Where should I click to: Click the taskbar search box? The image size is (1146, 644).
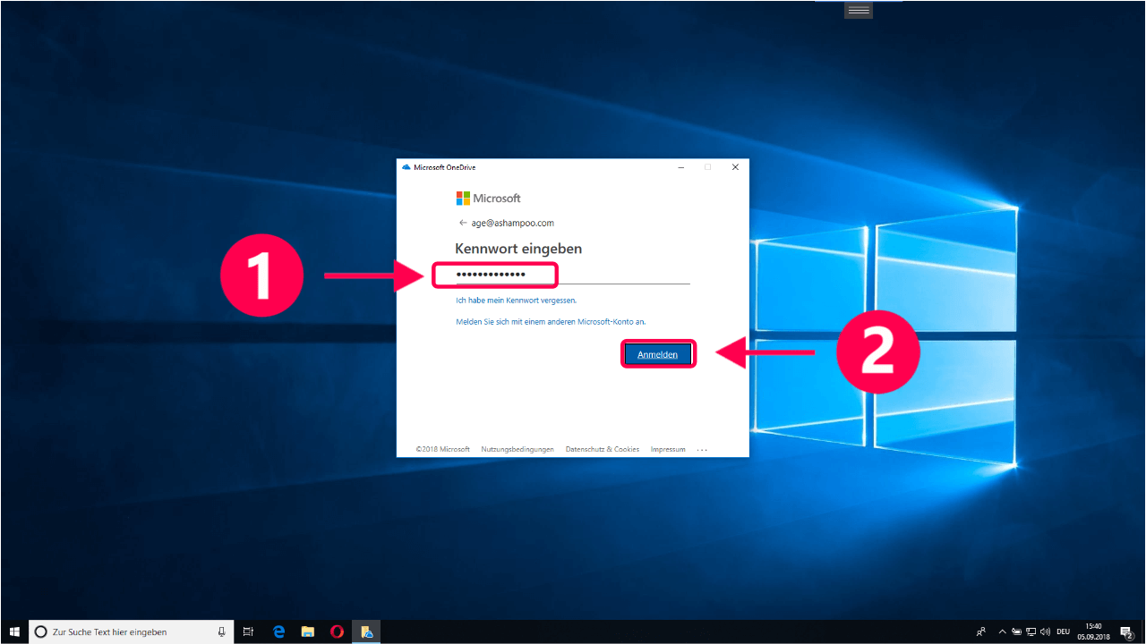click(132, 631)
